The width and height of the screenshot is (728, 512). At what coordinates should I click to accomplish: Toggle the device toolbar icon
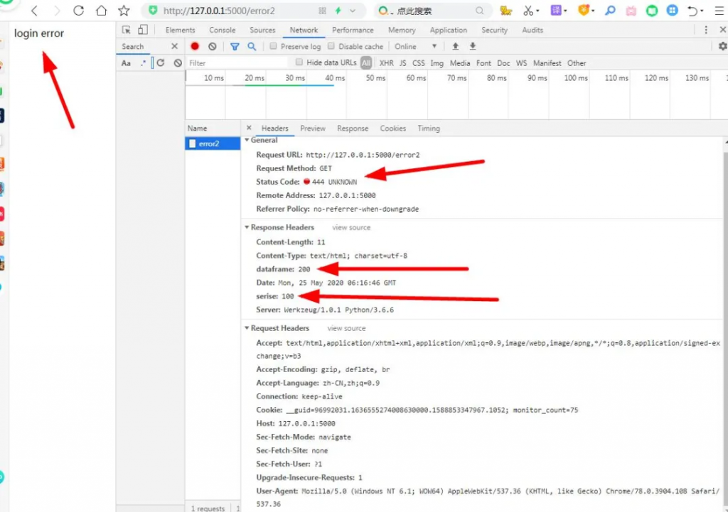143,30
